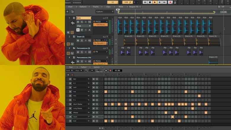Open the Pattern dropdown in step sequencer
Screen dimensions: 231x130
[84, 67]
